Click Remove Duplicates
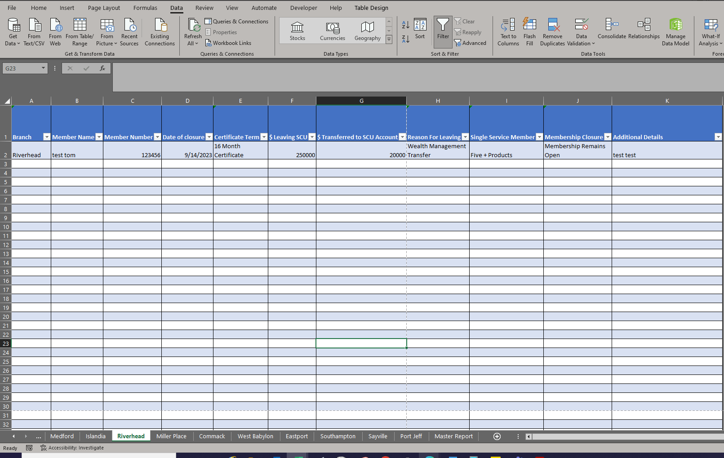The image size is (724, 458). 552,32
